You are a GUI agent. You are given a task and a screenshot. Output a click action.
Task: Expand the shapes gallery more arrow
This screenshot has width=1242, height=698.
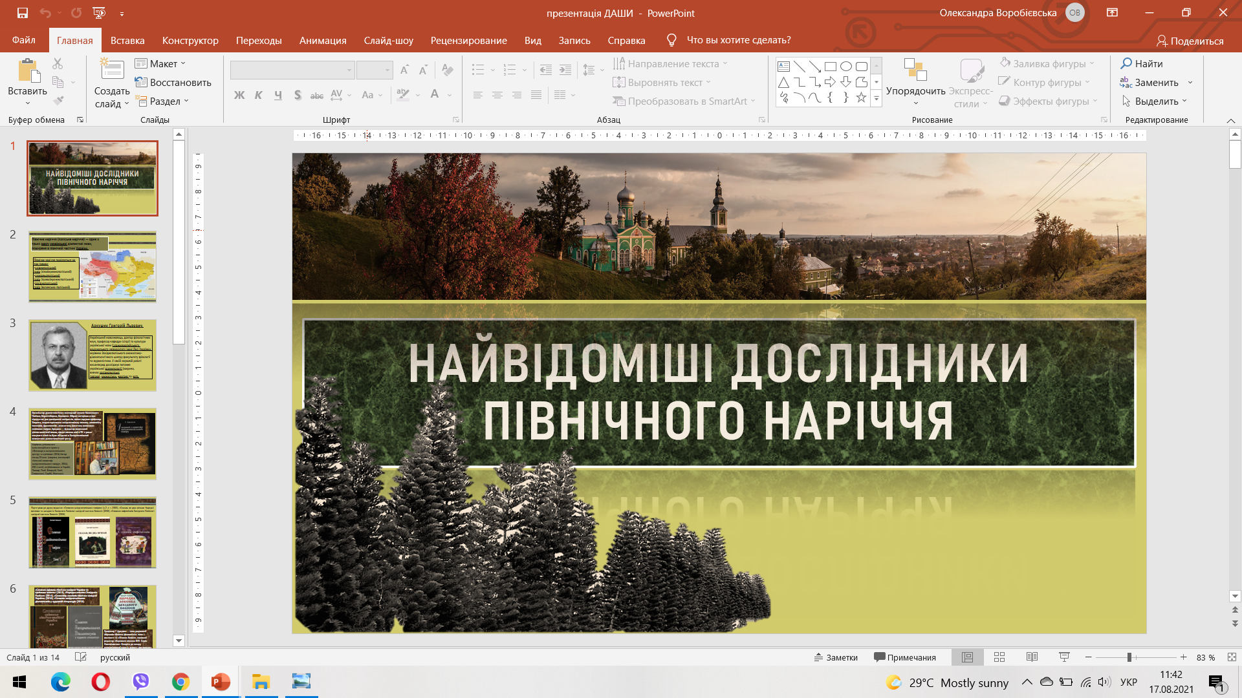point(877,98)
